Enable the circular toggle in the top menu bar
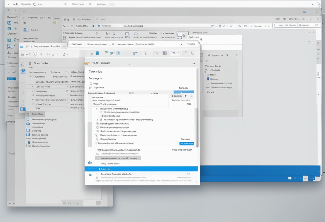Viewport: 325px width, 222px height. (x=35, y=4)
